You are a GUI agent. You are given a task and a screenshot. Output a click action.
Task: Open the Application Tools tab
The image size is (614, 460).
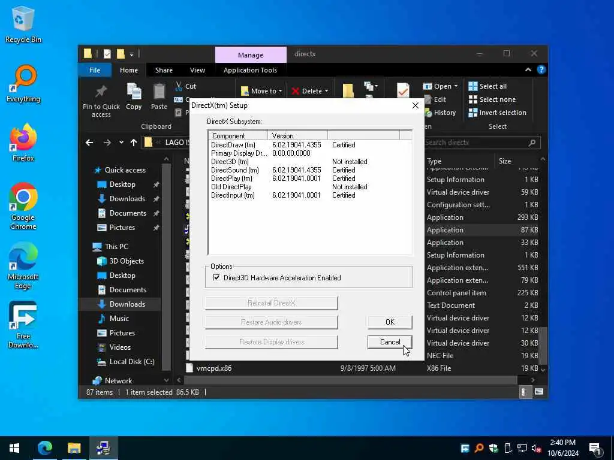coord(250,70)
